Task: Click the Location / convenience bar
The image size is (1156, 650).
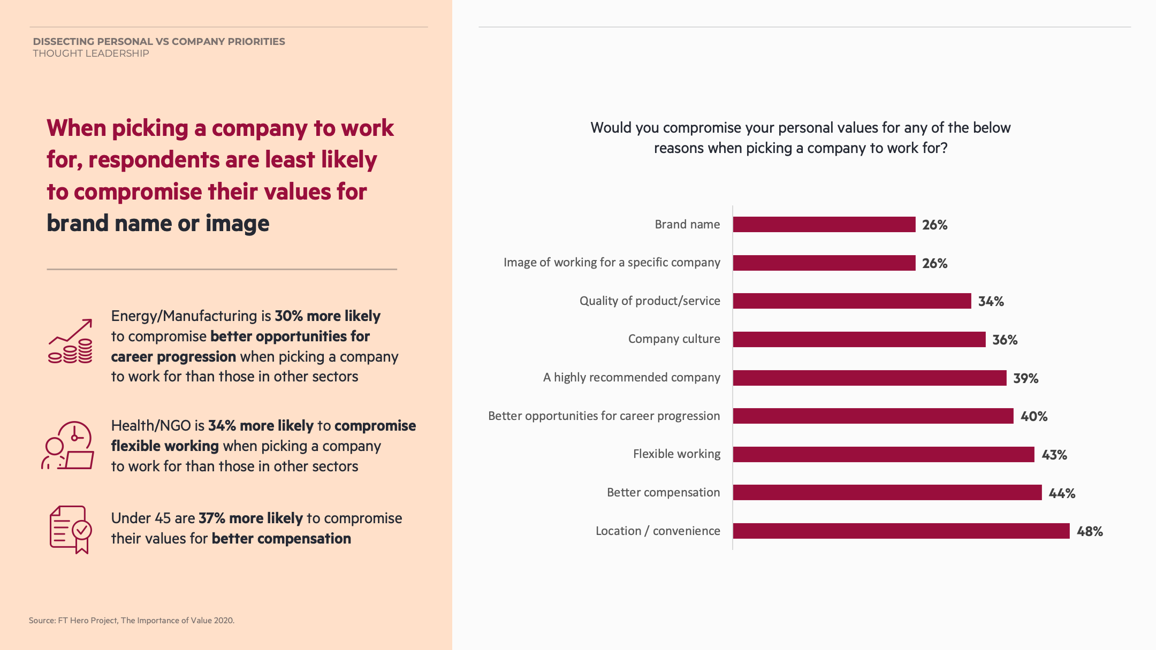Action: click(901, 531)
